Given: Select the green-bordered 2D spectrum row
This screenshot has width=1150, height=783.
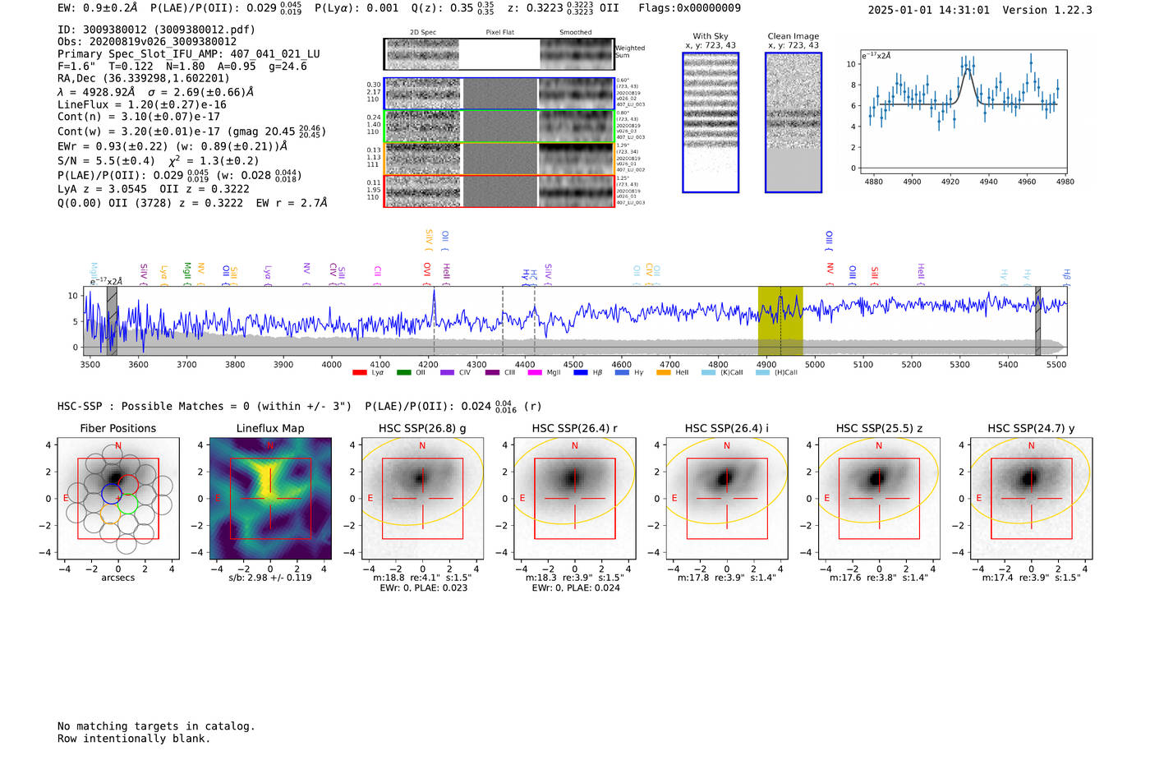Looking at the screenshot, I should (x=499, y=127).
